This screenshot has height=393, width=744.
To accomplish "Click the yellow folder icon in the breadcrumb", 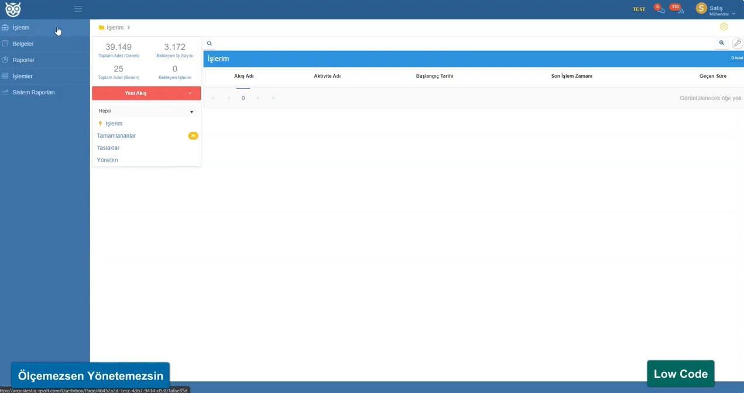I will (x=101, y=28).
